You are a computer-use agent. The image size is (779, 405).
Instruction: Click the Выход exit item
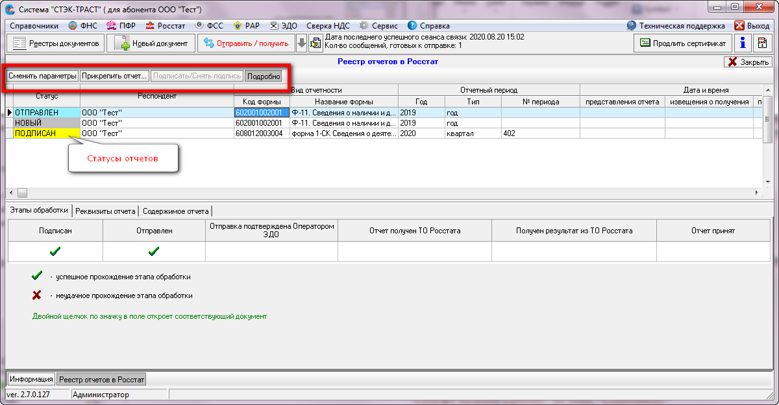pos(752,26)
